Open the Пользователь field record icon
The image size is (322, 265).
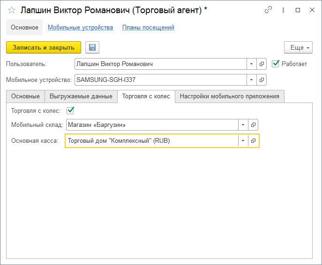[x=262, y=64]
